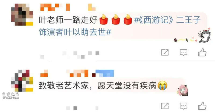Like the 致敬老艺术家 comment
Screen dimensions: 215x112
[202, 106]
